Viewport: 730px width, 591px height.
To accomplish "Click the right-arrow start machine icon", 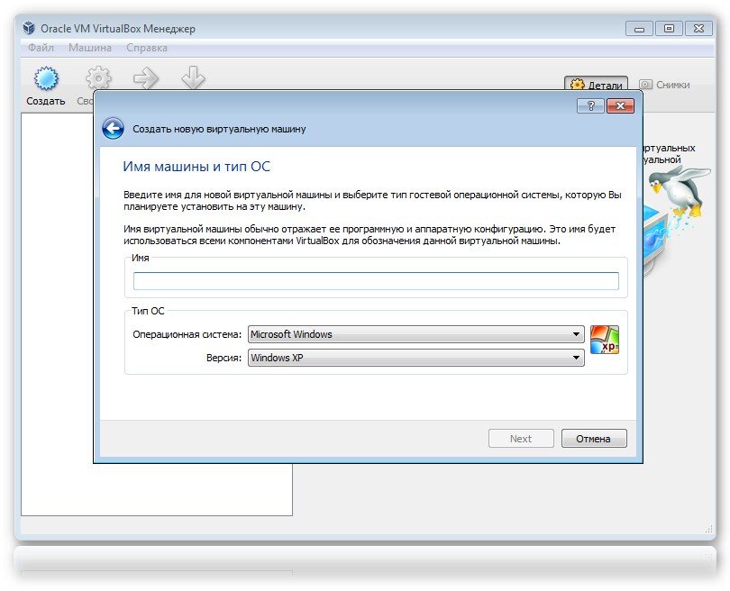I will [x=146, y=78].
